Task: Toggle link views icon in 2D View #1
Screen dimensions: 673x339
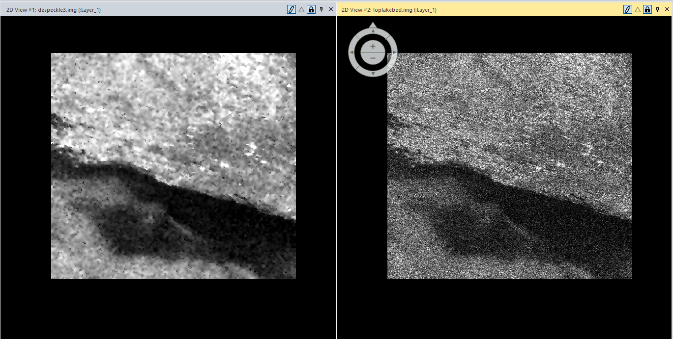Action: (292, 9)
